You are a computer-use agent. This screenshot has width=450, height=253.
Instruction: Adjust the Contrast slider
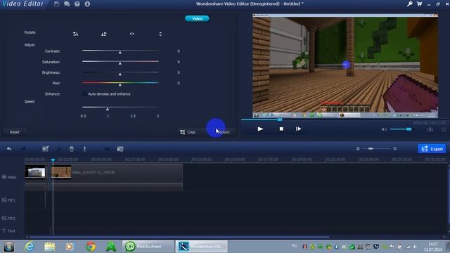click(x=120, y=51)
